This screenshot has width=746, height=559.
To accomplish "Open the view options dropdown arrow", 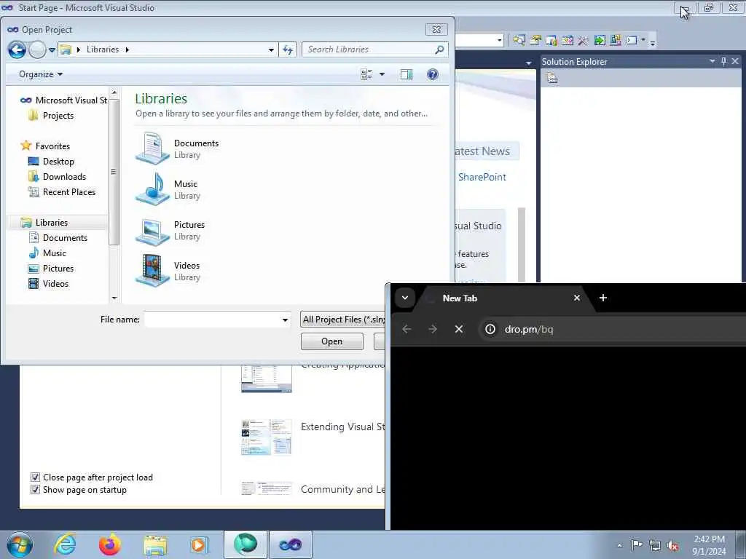I will click(382, 74).
